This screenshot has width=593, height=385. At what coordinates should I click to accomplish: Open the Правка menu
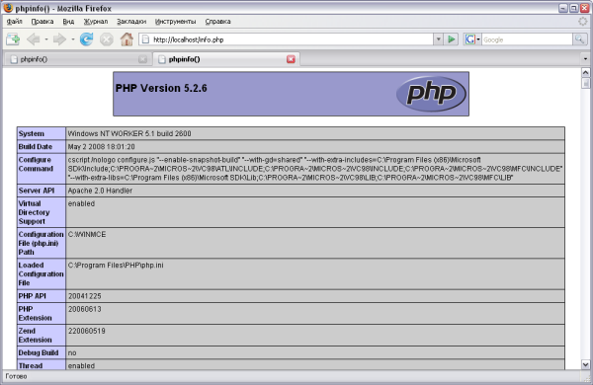click(x=42, y=22)
